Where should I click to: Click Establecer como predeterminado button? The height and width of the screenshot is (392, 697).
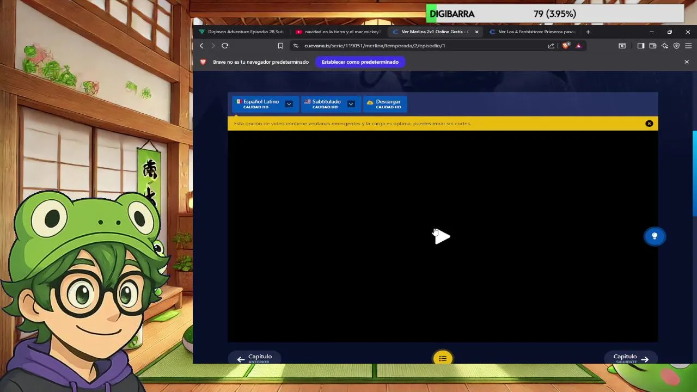[x=360, y=62]
